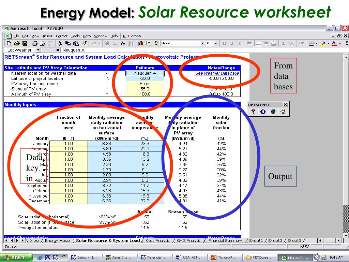Click the blue info icon in RETScreen toolbar

pos(263,112)
